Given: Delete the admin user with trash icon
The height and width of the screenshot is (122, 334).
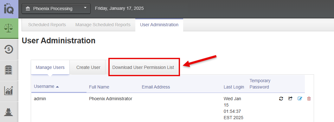Looking at the screenshot, I should pyautogui.click(x=309, y=99).
